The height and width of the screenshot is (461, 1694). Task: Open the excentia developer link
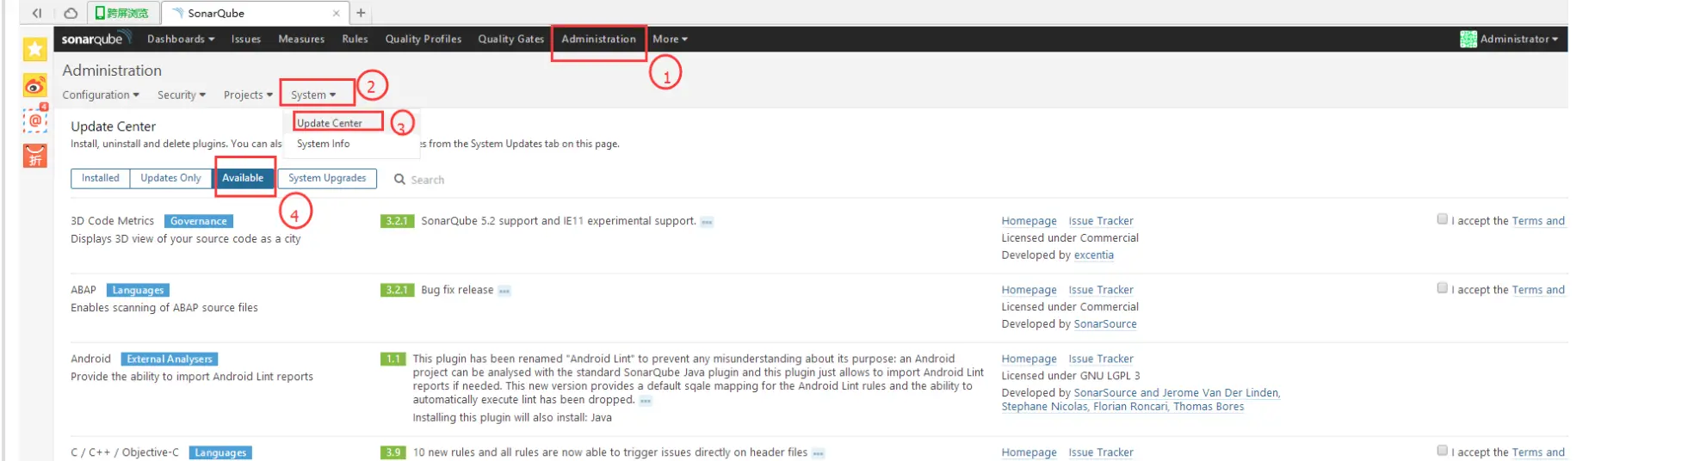pyautogui.click(x=1094, y=255)
